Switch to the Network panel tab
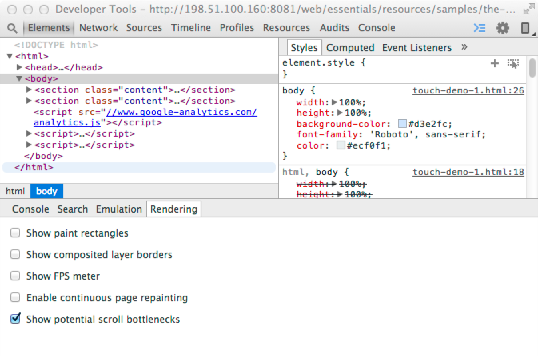Screen dimensions: 538x358 (98, 28)
